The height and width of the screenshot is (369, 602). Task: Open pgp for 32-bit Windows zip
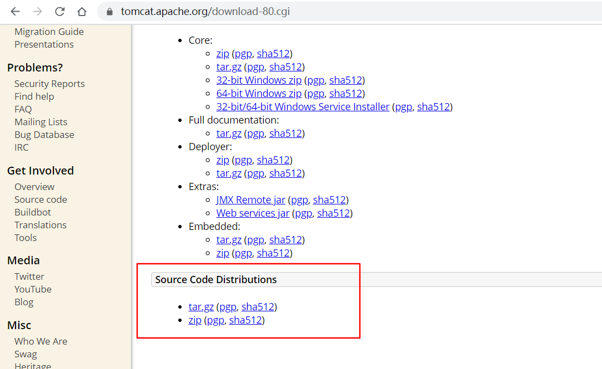[x=315, y=80]
